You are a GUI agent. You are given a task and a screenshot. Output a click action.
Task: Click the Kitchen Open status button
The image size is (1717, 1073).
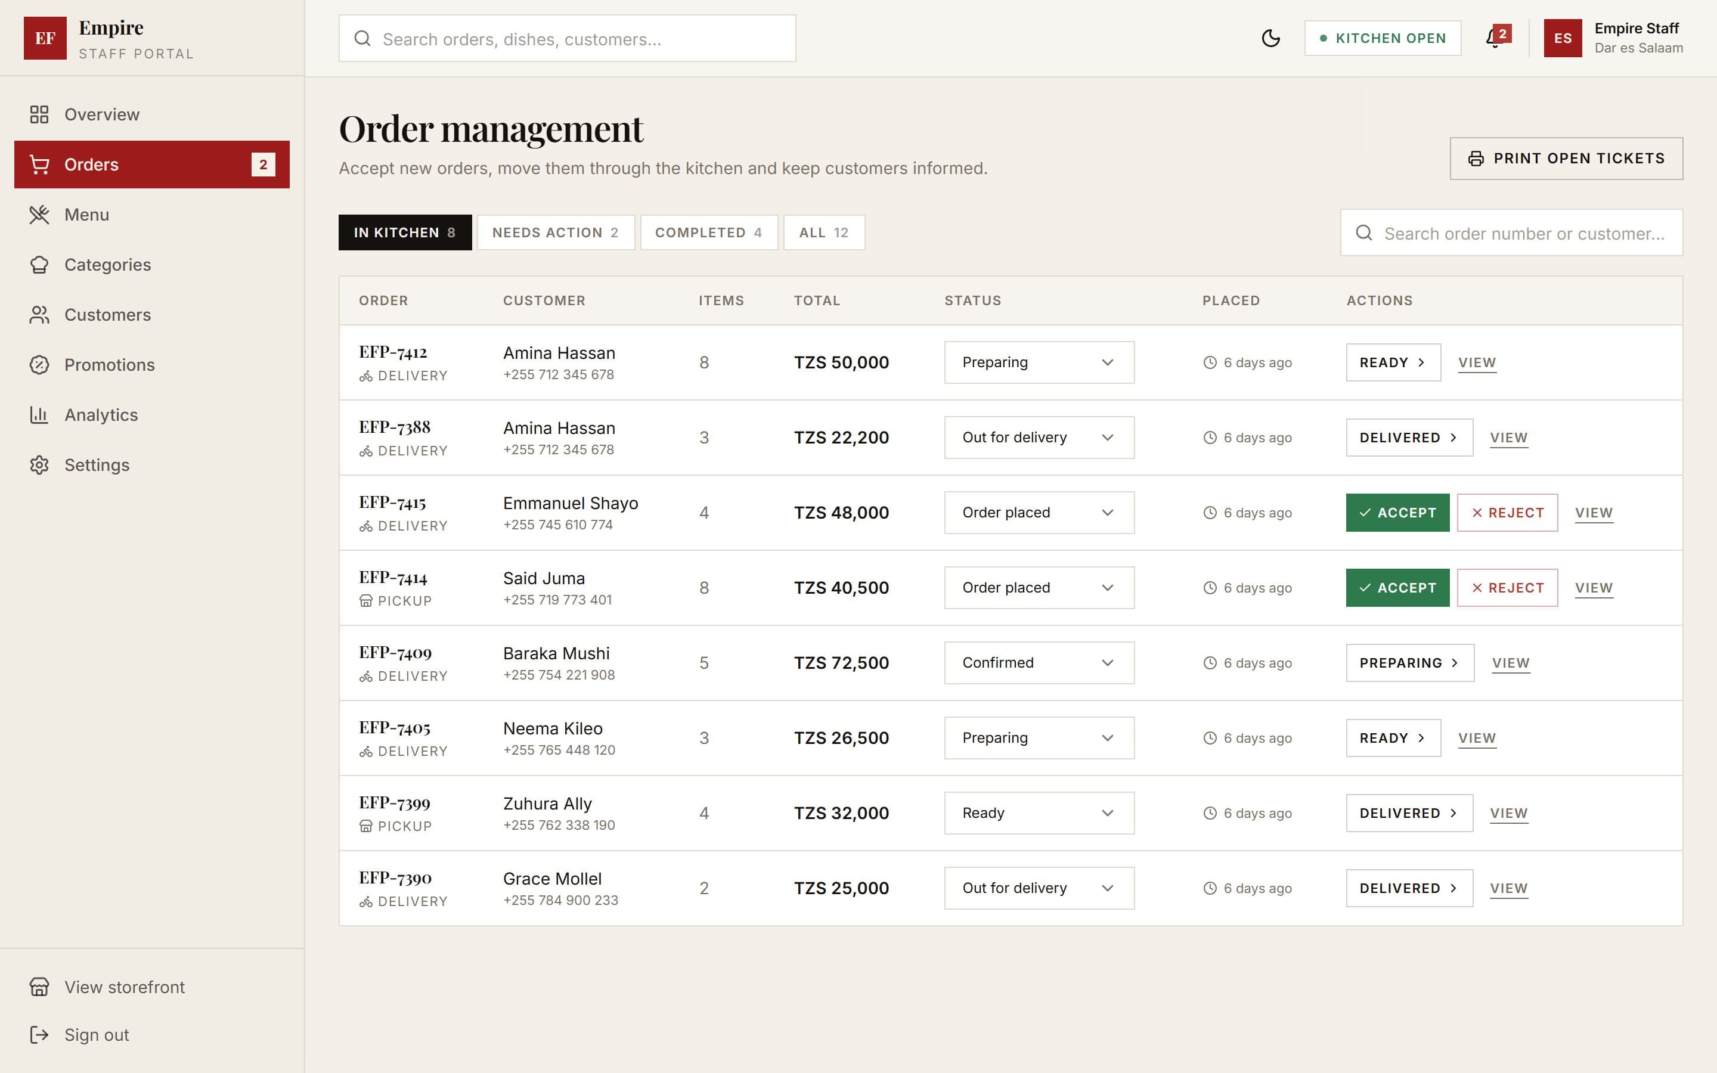pos(1382,38)
